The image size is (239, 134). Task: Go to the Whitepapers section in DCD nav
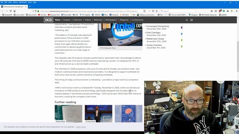click(111, 20)
